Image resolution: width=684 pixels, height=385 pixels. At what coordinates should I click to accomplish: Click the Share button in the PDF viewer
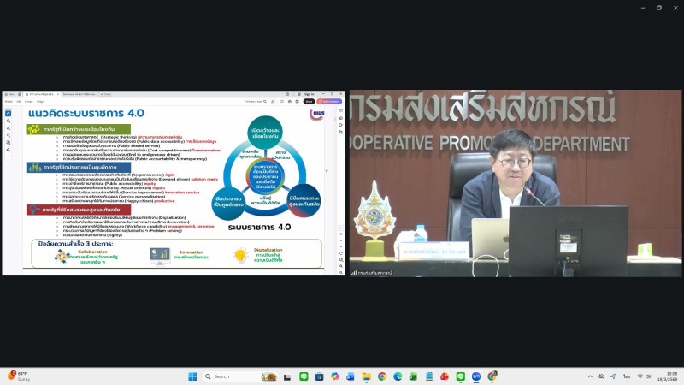[x=309, y=101]
